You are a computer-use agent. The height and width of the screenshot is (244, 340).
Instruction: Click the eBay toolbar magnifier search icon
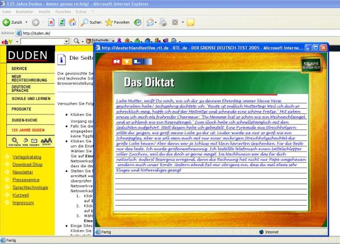click(77, 41)
